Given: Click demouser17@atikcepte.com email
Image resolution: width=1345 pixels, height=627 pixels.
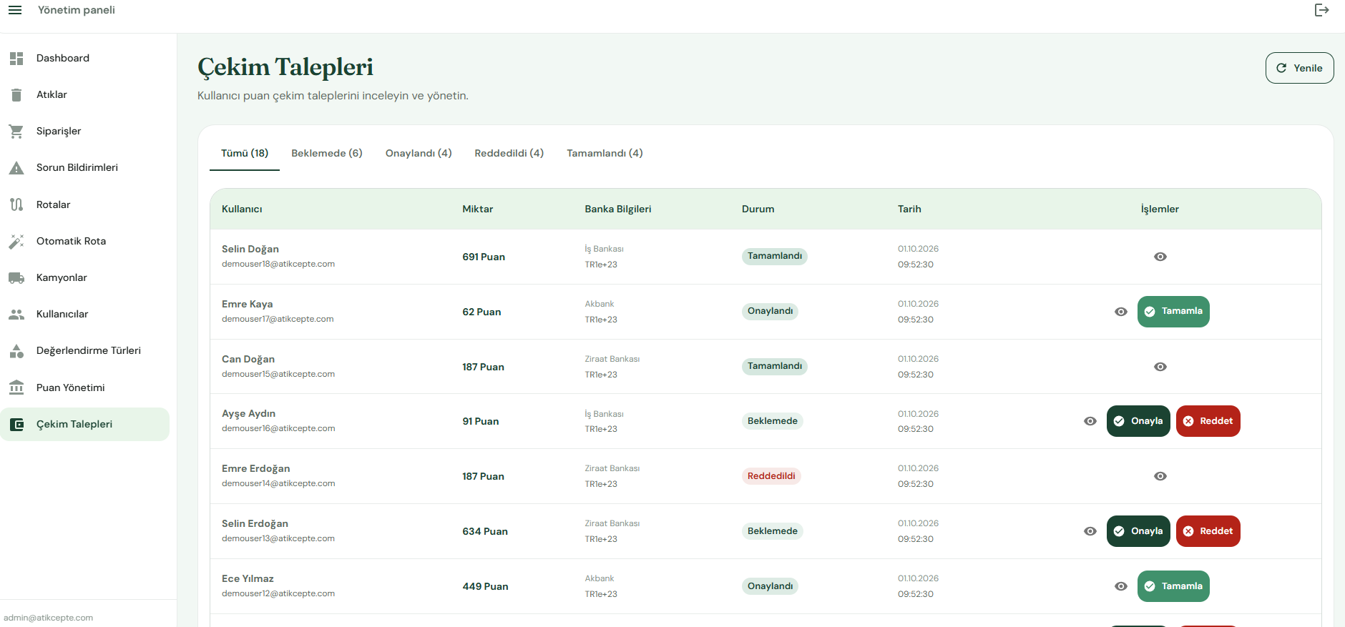Looking at the screenshot, I should point(278,319).
